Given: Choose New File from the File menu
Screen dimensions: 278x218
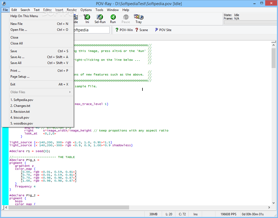Looking at the screenshot, I should 41,24.
